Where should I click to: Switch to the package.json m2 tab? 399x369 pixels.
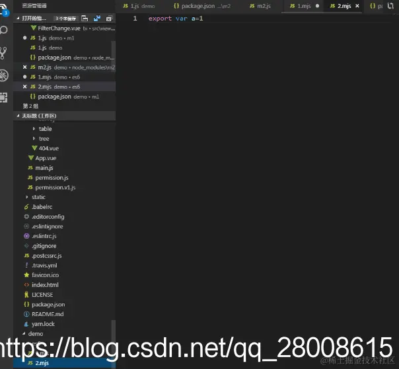coord(202,6)
